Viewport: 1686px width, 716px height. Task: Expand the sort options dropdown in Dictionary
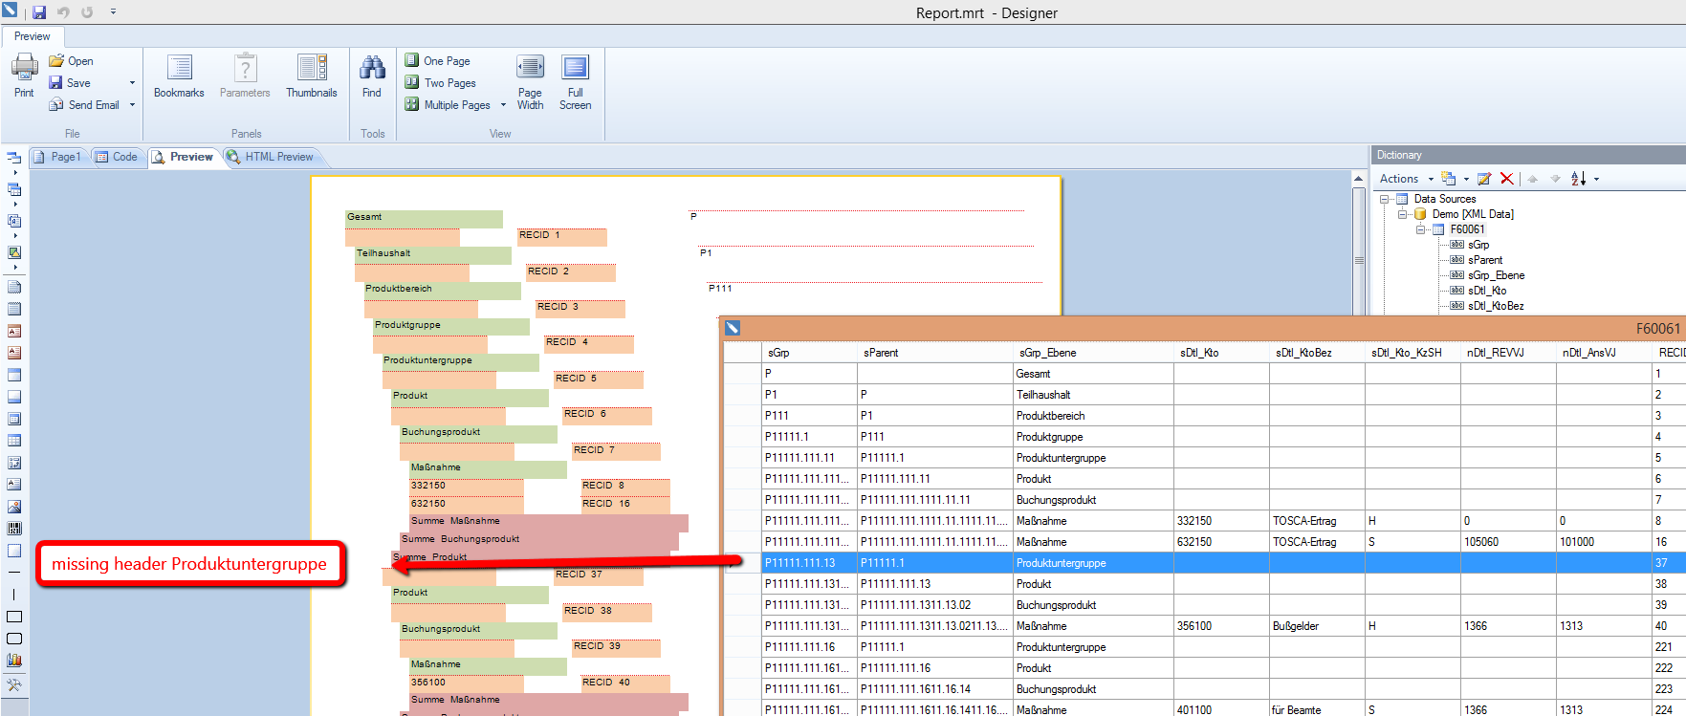pos(1596,179)
